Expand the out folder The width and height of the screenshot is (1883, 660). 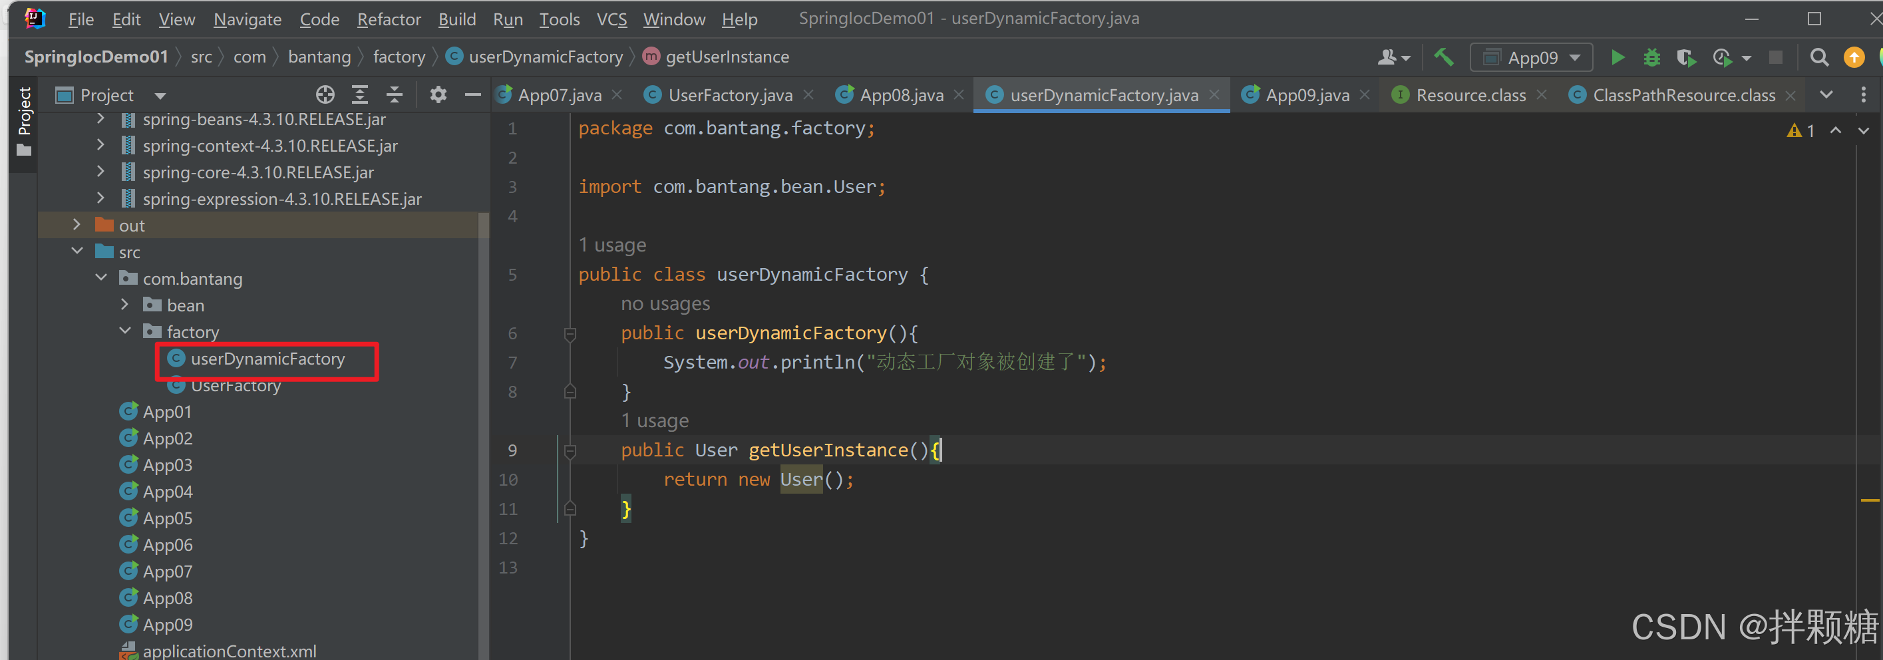click(x=77, y=225)
